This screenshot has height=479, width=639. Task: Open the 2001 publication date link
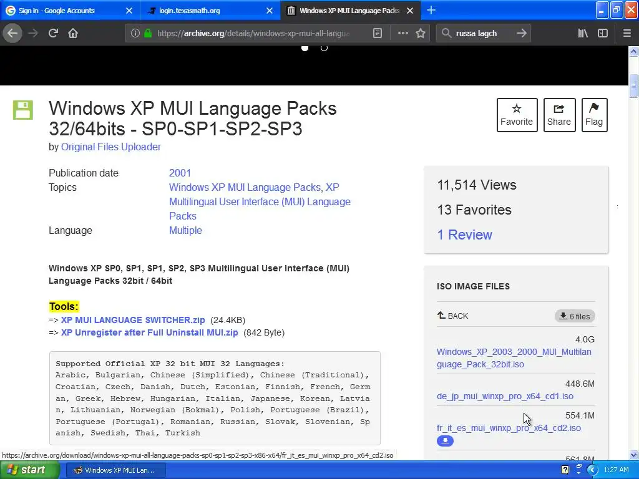click(180, 173)
